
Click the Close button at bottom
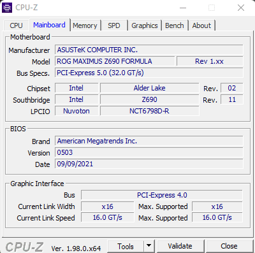pos(229,247)
